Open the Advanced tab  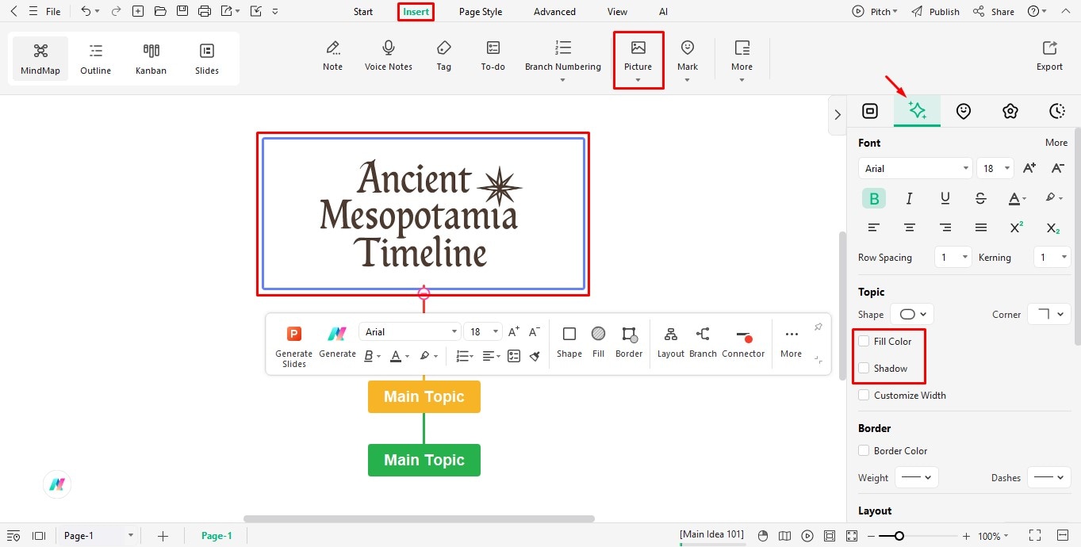[555, 12]
